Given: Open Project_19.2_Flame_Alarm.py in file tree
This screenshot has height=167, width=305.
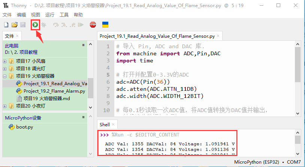Looking at the screenshot, I should (54, 91).
